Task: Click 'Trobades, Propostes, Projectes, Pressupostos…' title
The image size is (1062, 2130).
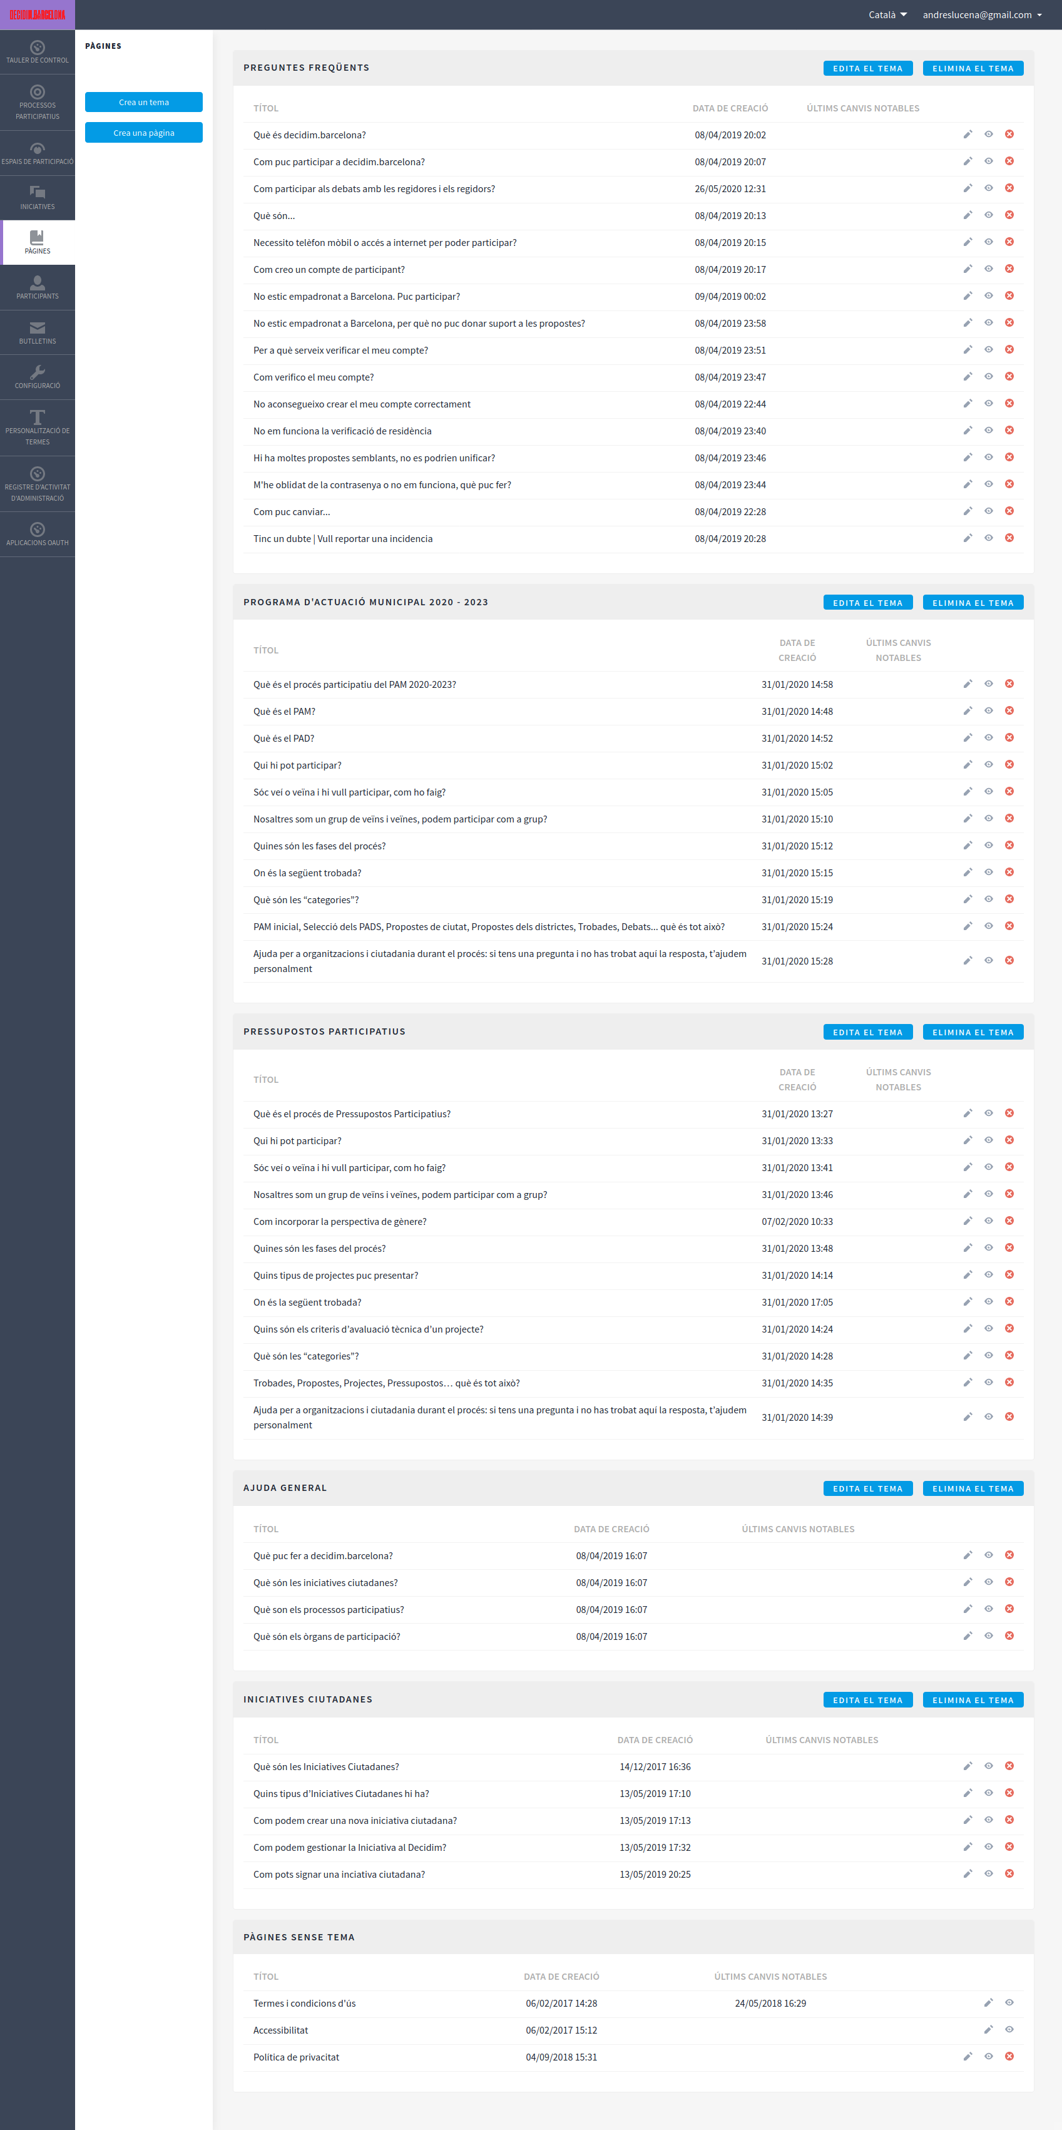Action: 387,1383
